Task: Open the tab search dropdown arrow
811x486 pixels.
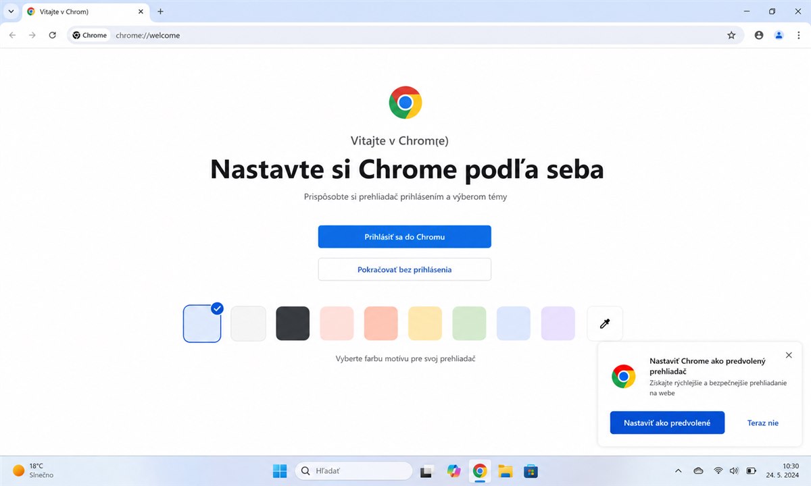Action: click(x=11, y=11)
